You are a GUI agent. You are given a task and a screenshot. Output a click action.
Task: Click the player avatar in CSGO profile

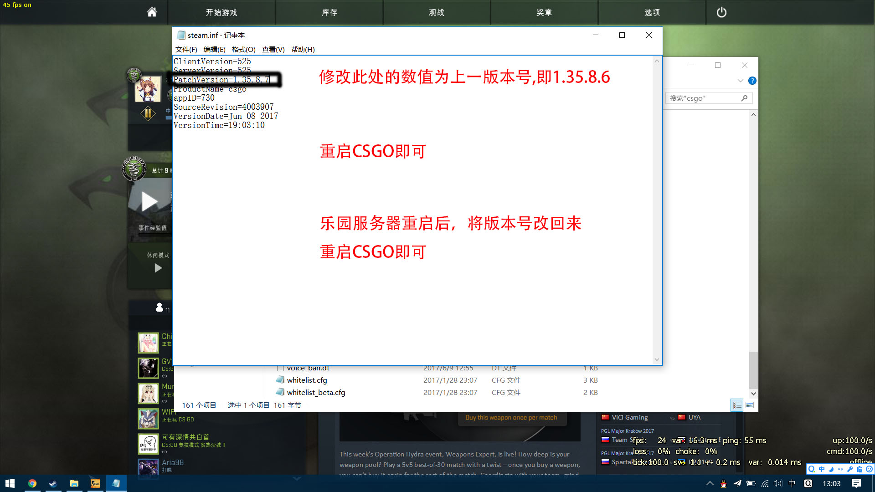click(x=148, y=89)
